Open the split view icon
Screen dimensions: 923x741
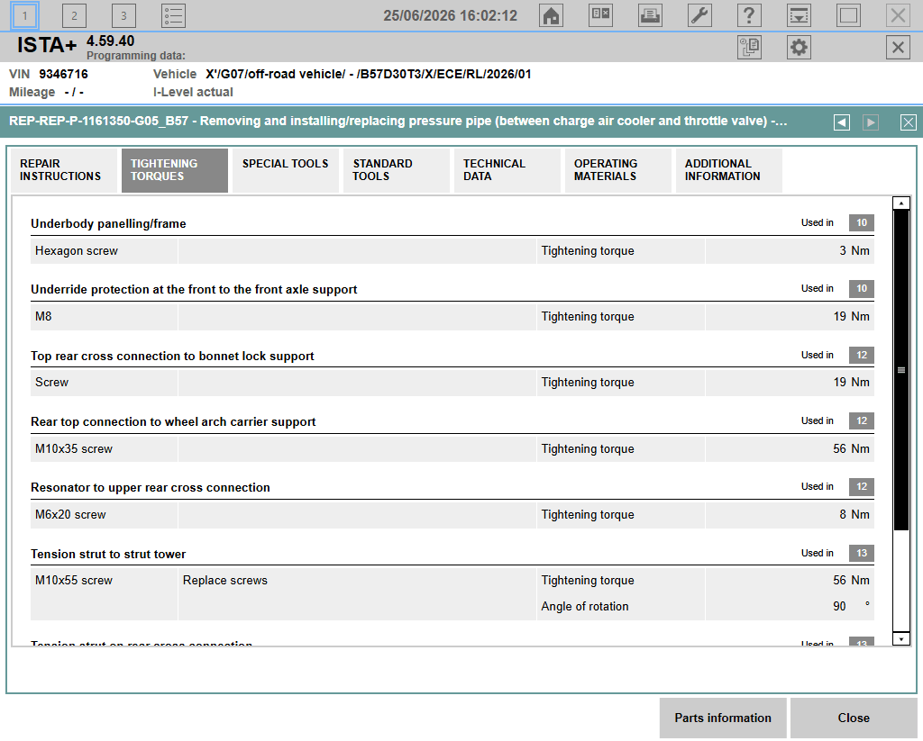point(600,16)
